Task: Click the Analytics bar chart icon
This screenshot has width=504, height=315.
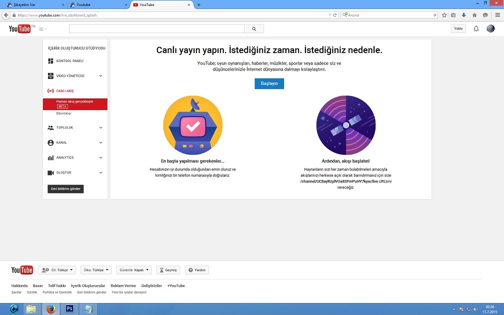Action: tap(50, 158)
